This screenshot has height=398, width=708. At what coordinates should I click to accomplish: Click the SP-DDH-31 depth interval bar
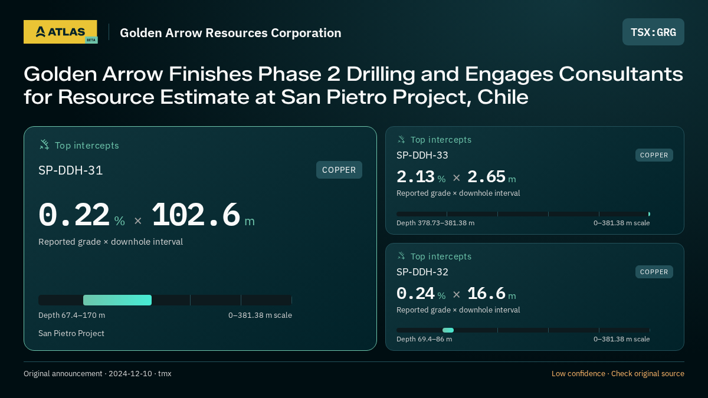pyautogui.click(x=165, y=300)
